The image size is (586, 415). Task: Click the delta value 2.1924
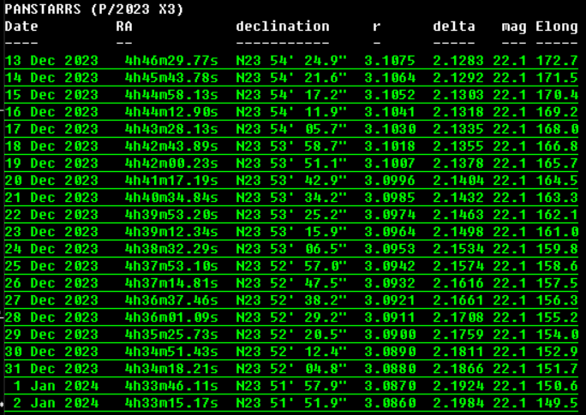(x=458, y=386)
